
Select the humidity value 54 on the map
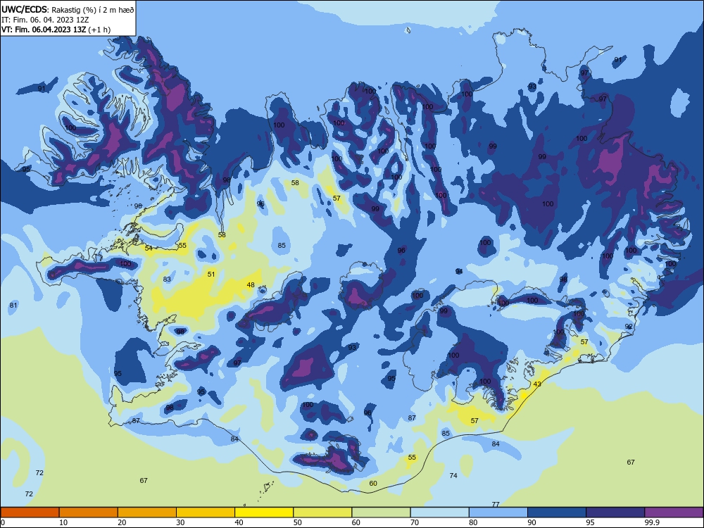pos(149,248)
